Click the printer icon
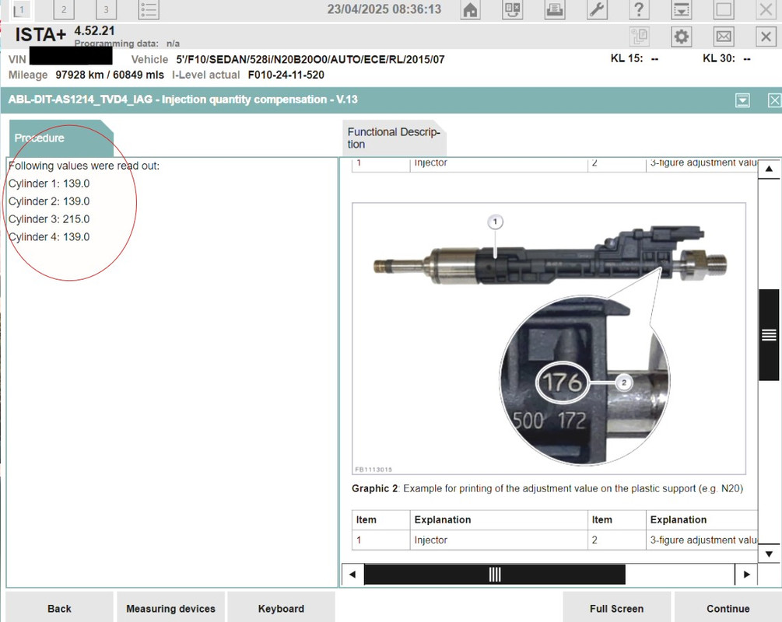 point(555,9)
